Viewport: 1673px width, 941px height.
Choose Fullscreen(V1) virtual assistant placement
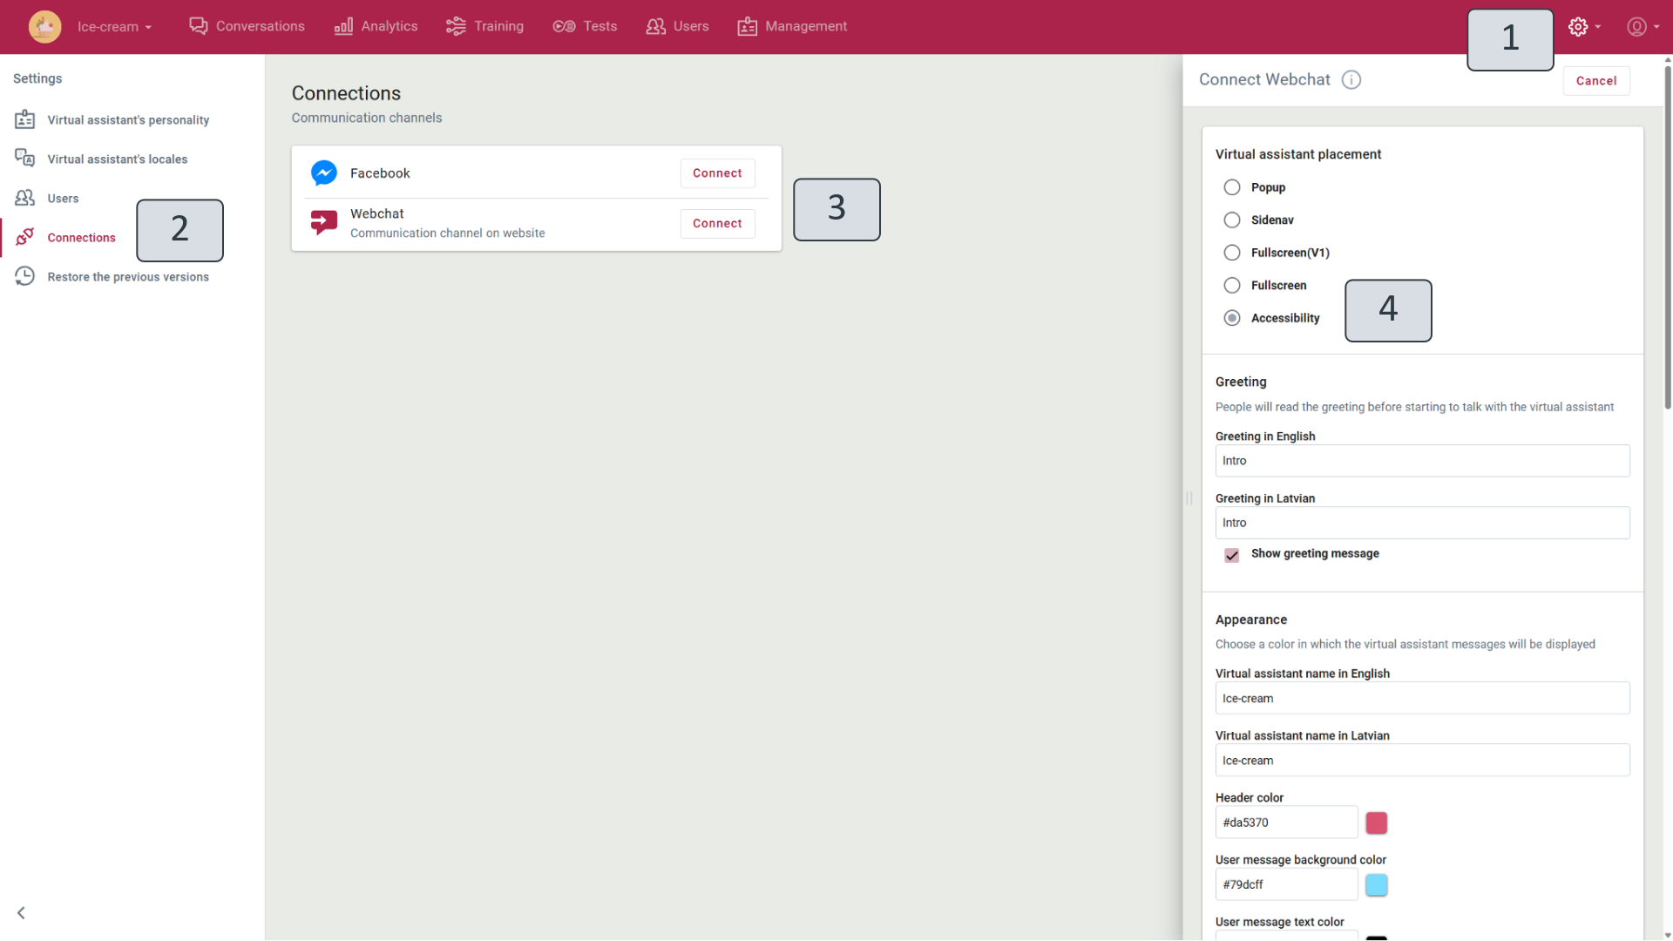coord(1232,253)
